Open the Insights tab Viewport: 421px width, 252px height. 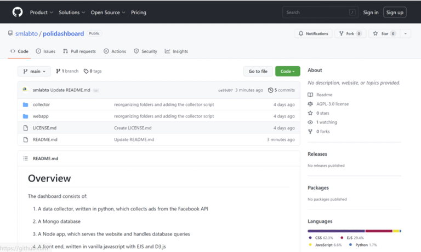(177, 51)
